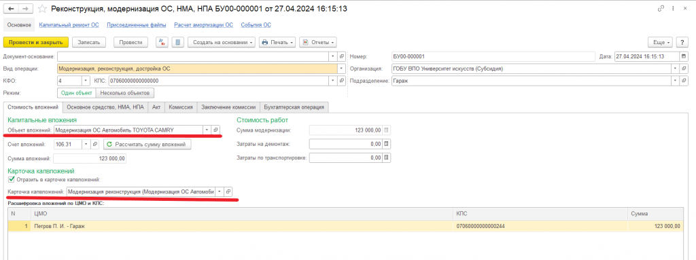This screenshot has height=260, width=696.
Task: Open the Печать menu
Action: [277, 42]
